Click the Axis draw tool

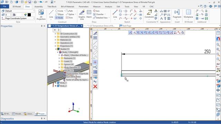tap(96, 11)
